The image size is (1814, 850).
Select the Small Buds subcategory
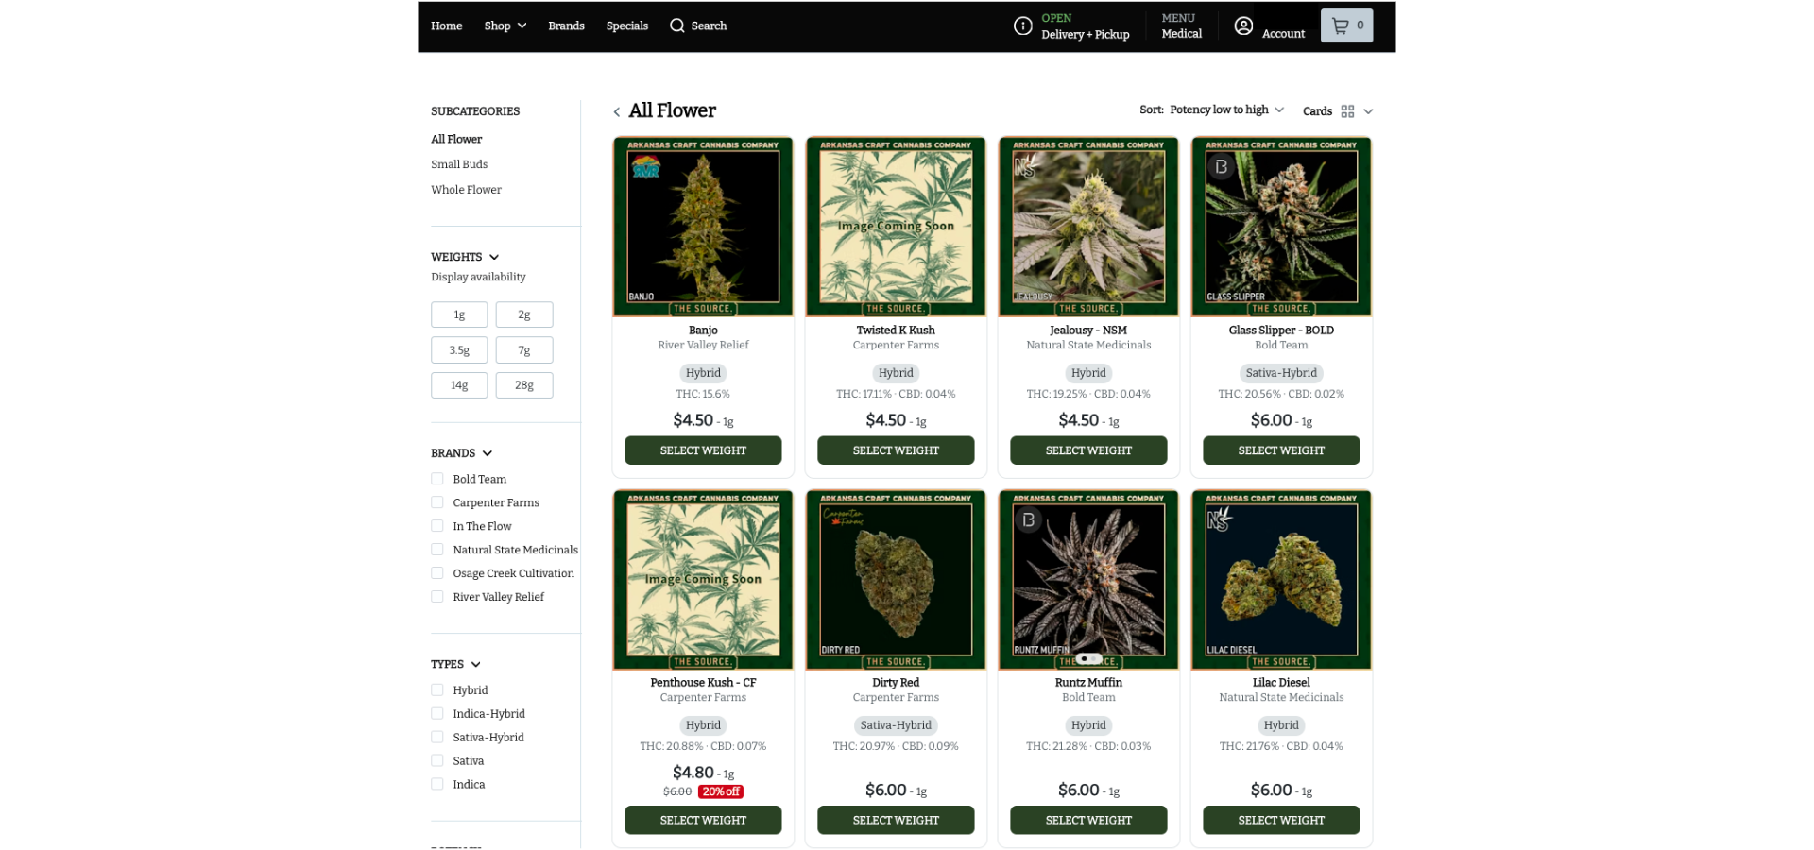click(459, 164)
